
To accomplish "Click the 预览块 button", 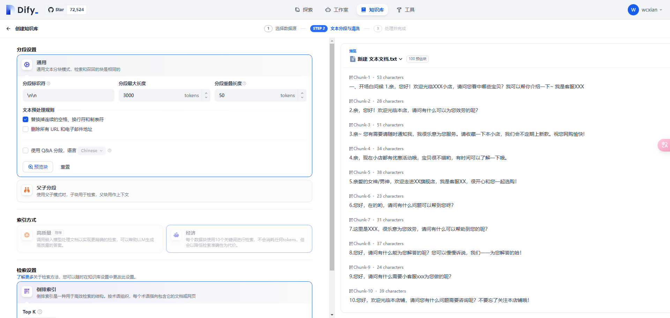I will click(38, 167).
